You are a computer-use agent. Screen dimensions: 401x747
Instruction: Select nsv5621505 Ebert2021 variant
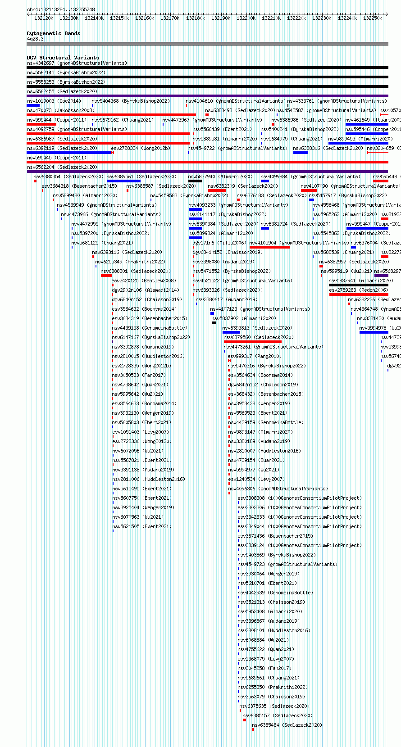point(142,526)
